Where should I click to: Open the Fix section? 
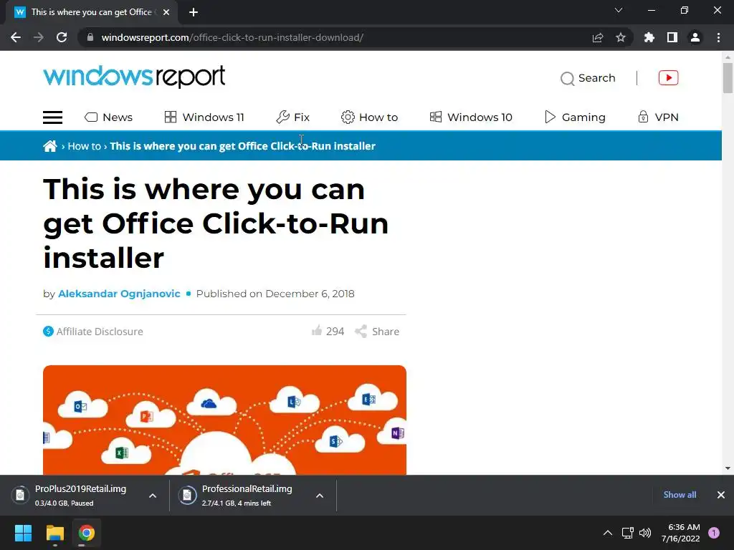tap(293, 117)
